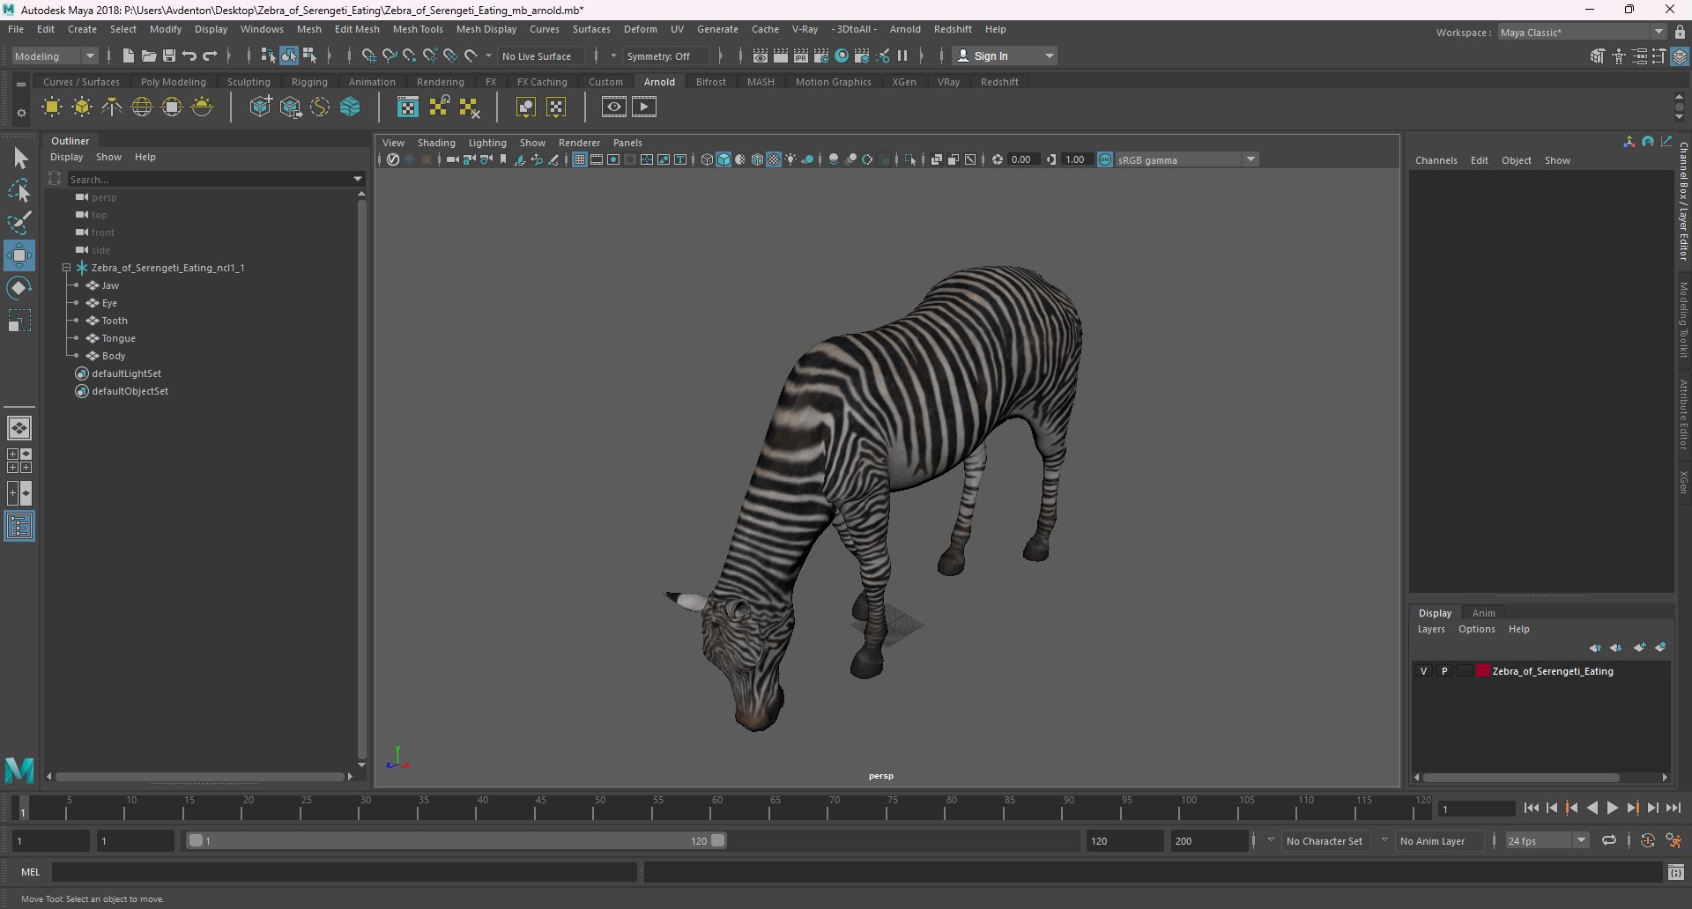
Task: Toggle playback looping mode
Action: click(1609, 841)
